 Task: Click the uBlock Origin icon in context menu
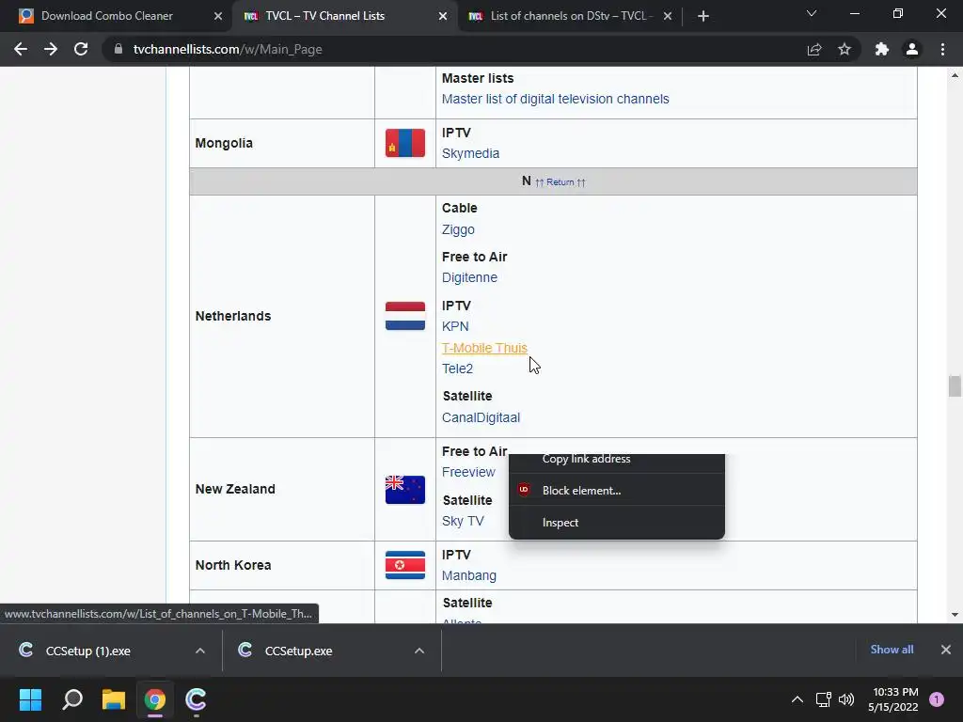524,490
